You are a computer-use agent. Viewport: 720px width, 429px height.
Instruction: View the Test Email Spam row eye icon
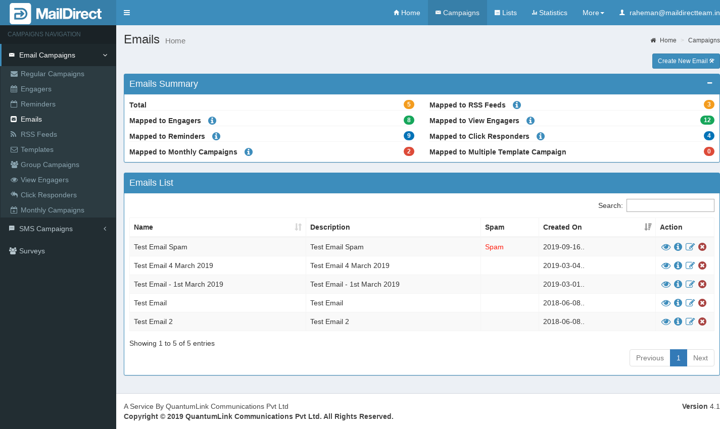click(666, 247)
